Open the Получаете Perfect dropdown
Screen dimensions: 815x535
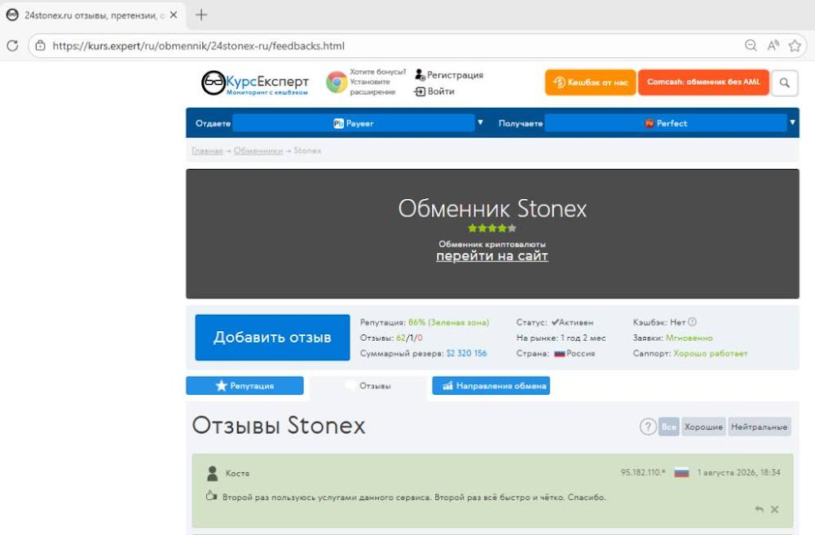(x=665, y=123)
